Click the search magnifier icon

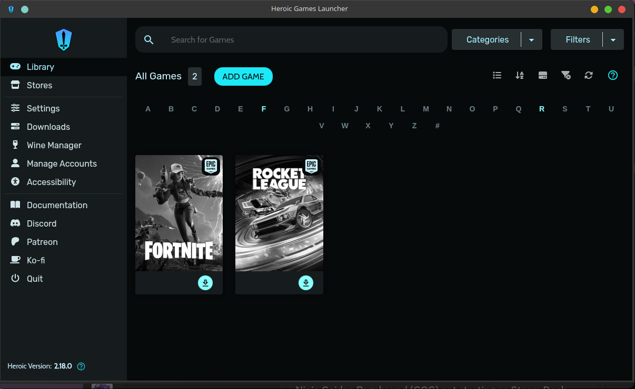(x=149, y=40)
